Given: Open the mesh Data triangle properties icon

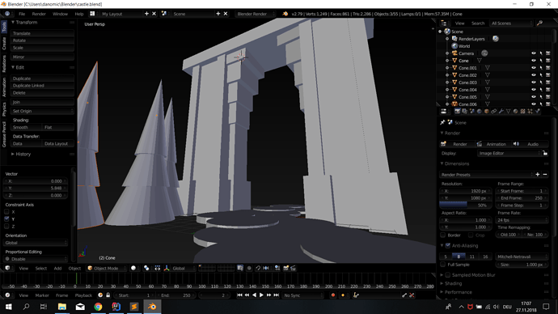Looking at the screenshot, I should pyautogui.click(x=508, y=112).
